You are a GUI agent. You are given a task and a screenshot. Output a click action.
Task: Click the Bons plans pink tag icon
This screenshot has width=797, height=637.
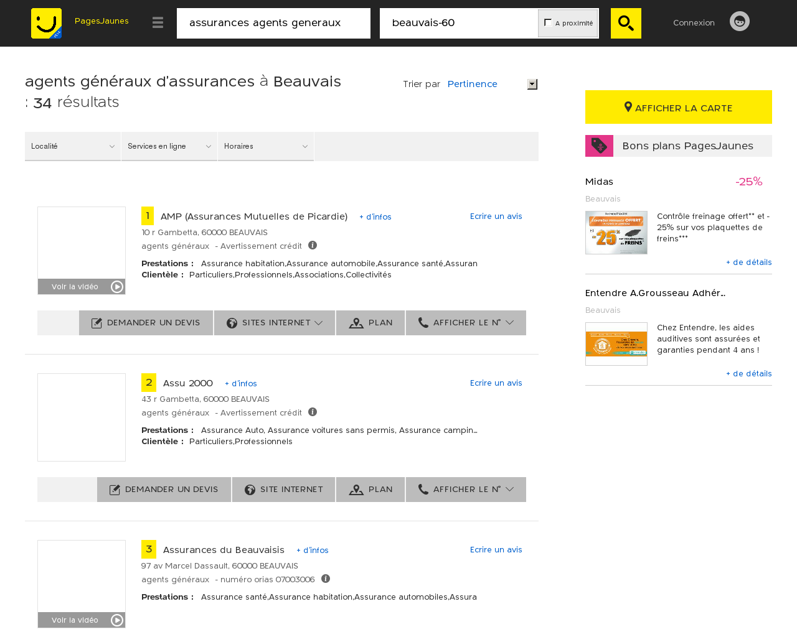[599, 146]
